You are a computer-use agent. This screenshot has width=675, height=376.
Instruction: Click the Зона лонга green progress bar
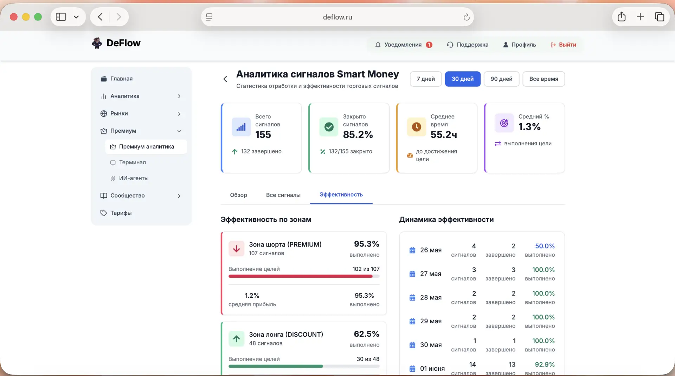pos(304,366)
